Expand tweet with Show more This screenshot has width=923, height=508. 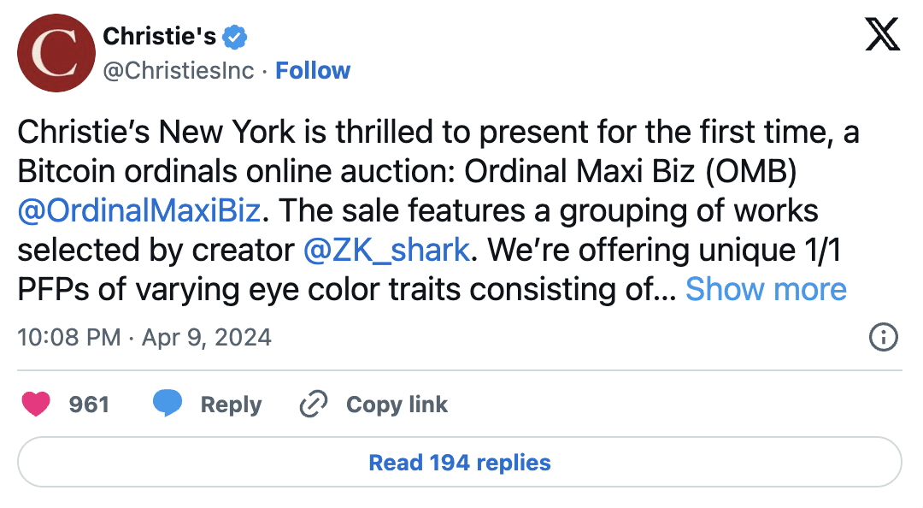coord(766,290)
